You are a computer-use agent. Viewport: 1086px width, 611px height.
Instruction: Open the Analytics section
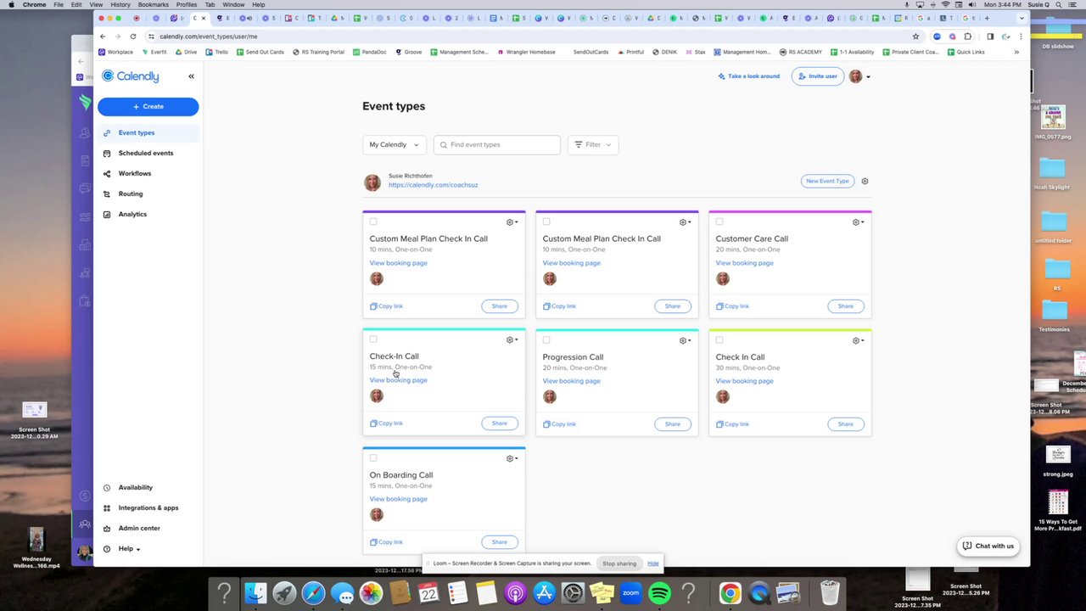click(x=132, y=215)
